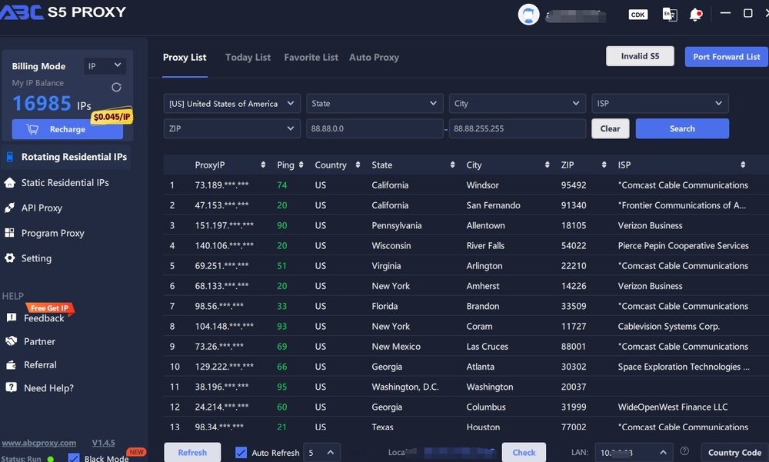Image resolution: width=769 pixels, height=462 pixels.
Task: Switch to the Today List tab
Action: [x=248, y=58]
